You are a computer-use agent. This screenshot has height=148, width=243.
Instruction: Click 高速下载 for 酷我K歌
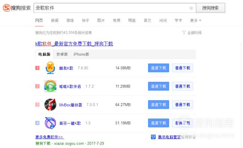tap(159, 68)
